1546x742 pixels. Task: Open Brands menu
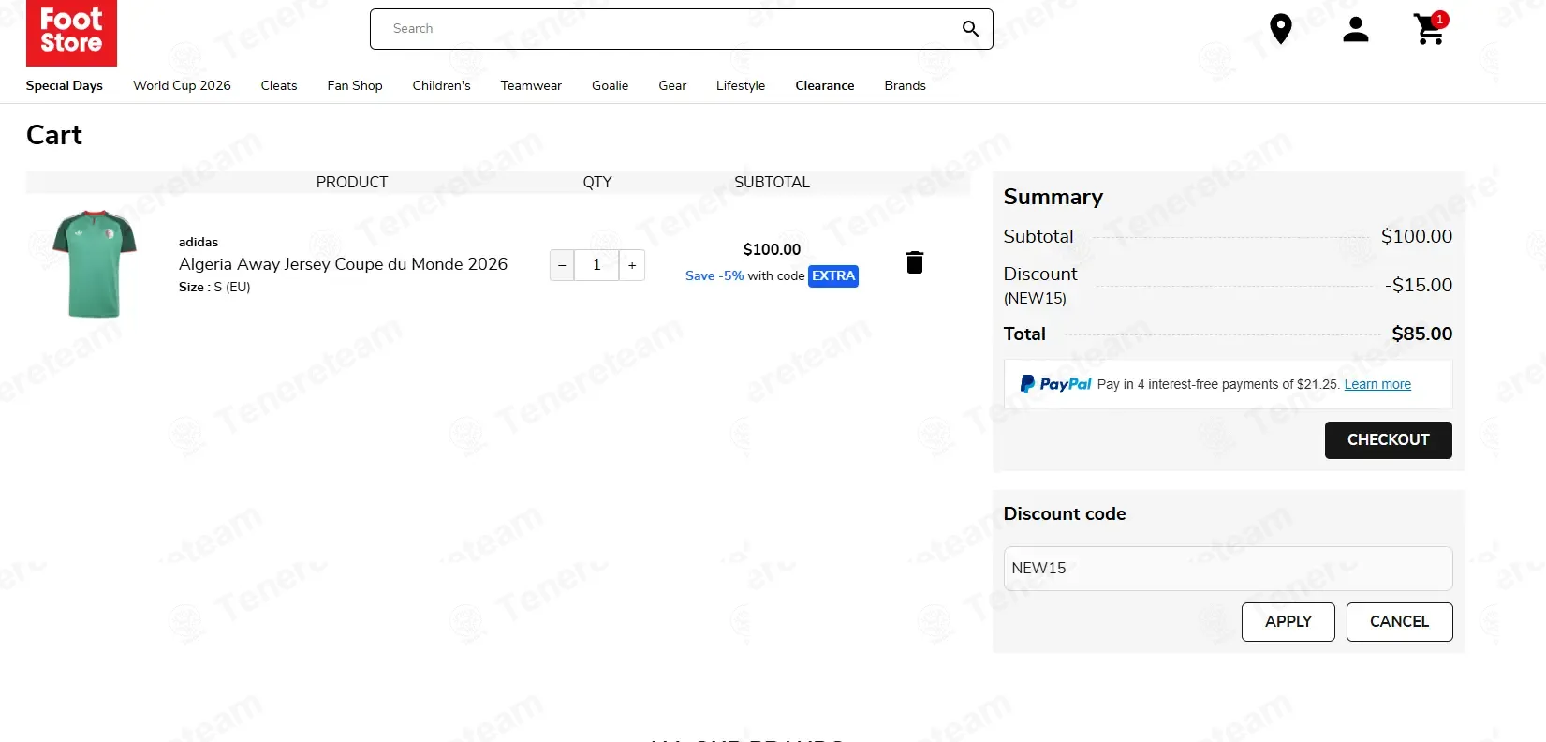click(x=905, y=85)
